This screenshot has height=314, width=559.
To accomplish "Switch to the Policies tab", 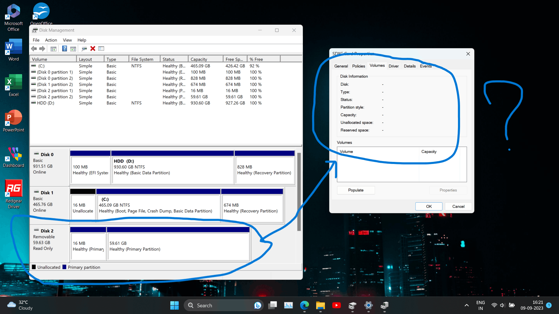I will [x=358, y=66].
